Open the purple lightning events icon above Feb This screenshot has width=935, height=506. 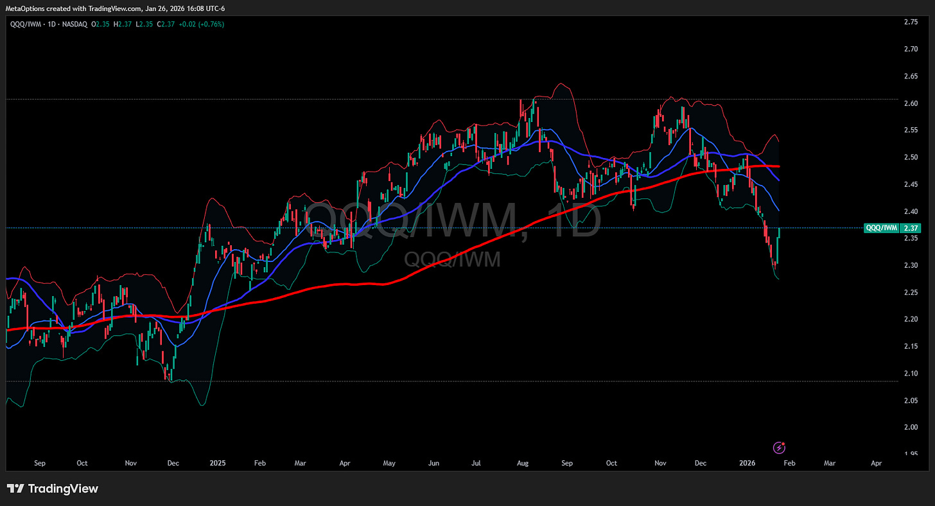779,448
